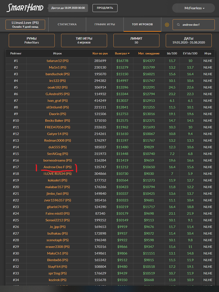Open player FRED47056 (PS)
This screenshot has height=292, width=219.
[x=57, y=127]
